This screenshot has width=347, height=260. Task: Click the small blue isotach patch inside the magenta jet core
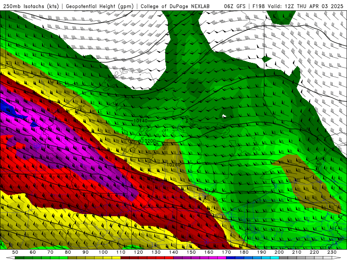pos(34,124)
